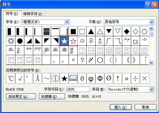Switch to the 特殊字符 tab

33,14
